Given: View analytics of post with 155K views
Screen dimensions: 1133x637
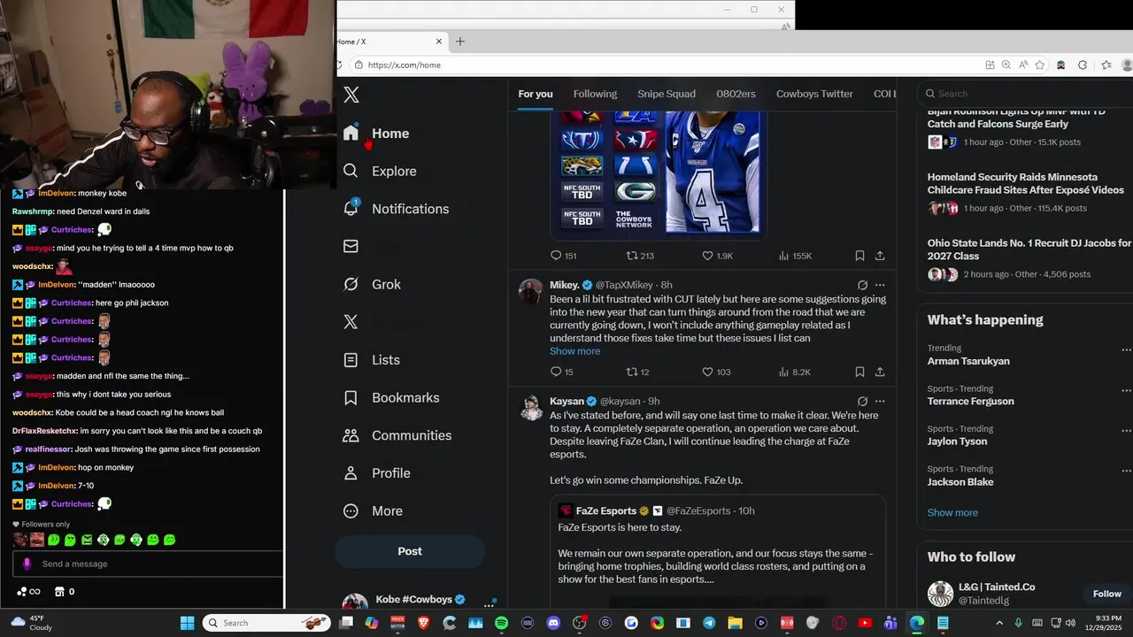Looking at the screenshot, I should 795,256.
